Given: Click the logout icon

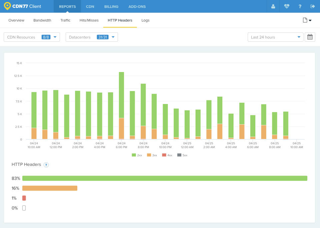Looking at the screenshot, I should click(x=312, y=6).
